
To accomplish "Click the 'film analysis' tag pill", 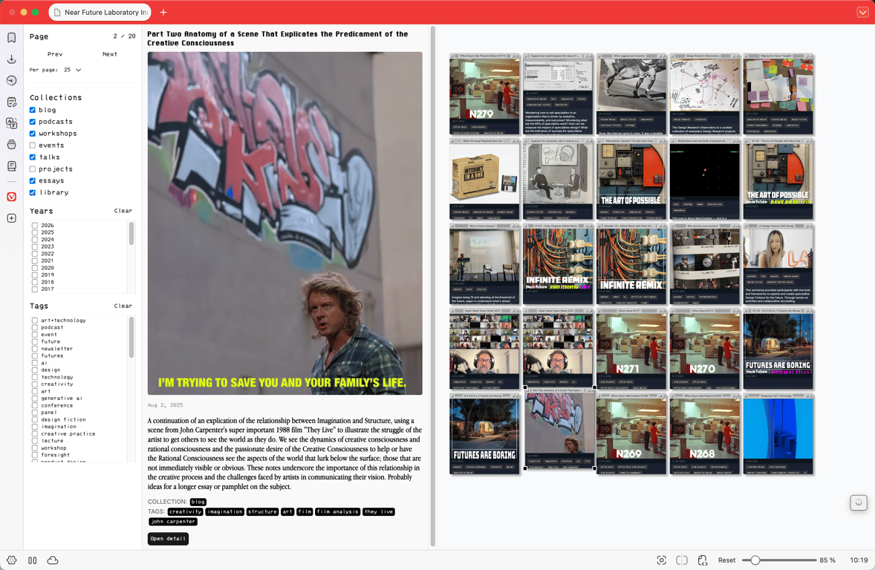I will 338,511.
